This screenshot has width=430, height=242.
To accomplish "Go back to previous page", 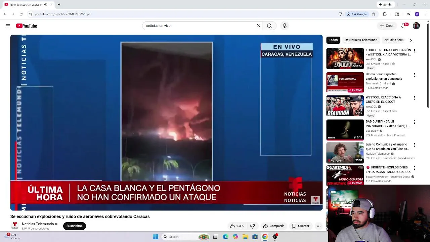I will point(5,14).
